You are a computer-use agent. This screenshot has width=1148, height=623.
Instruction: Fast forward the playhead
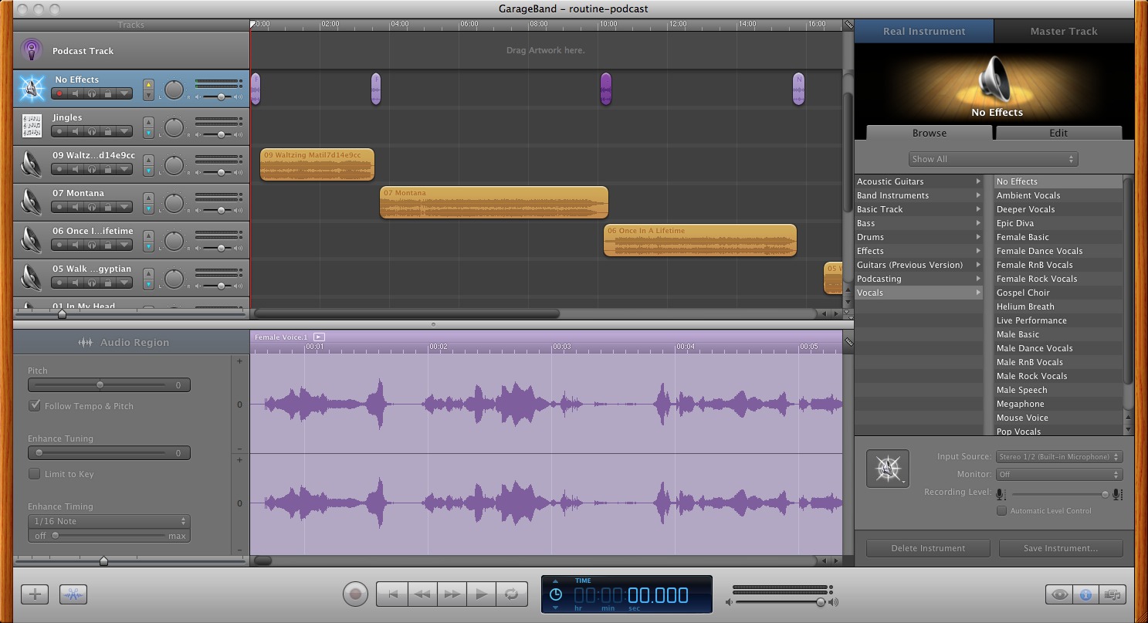452,594
